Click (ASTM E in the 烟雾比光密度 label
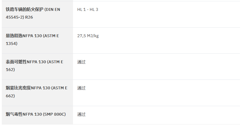The height and width of the screenshot is (127, 242). coord(59,88)
